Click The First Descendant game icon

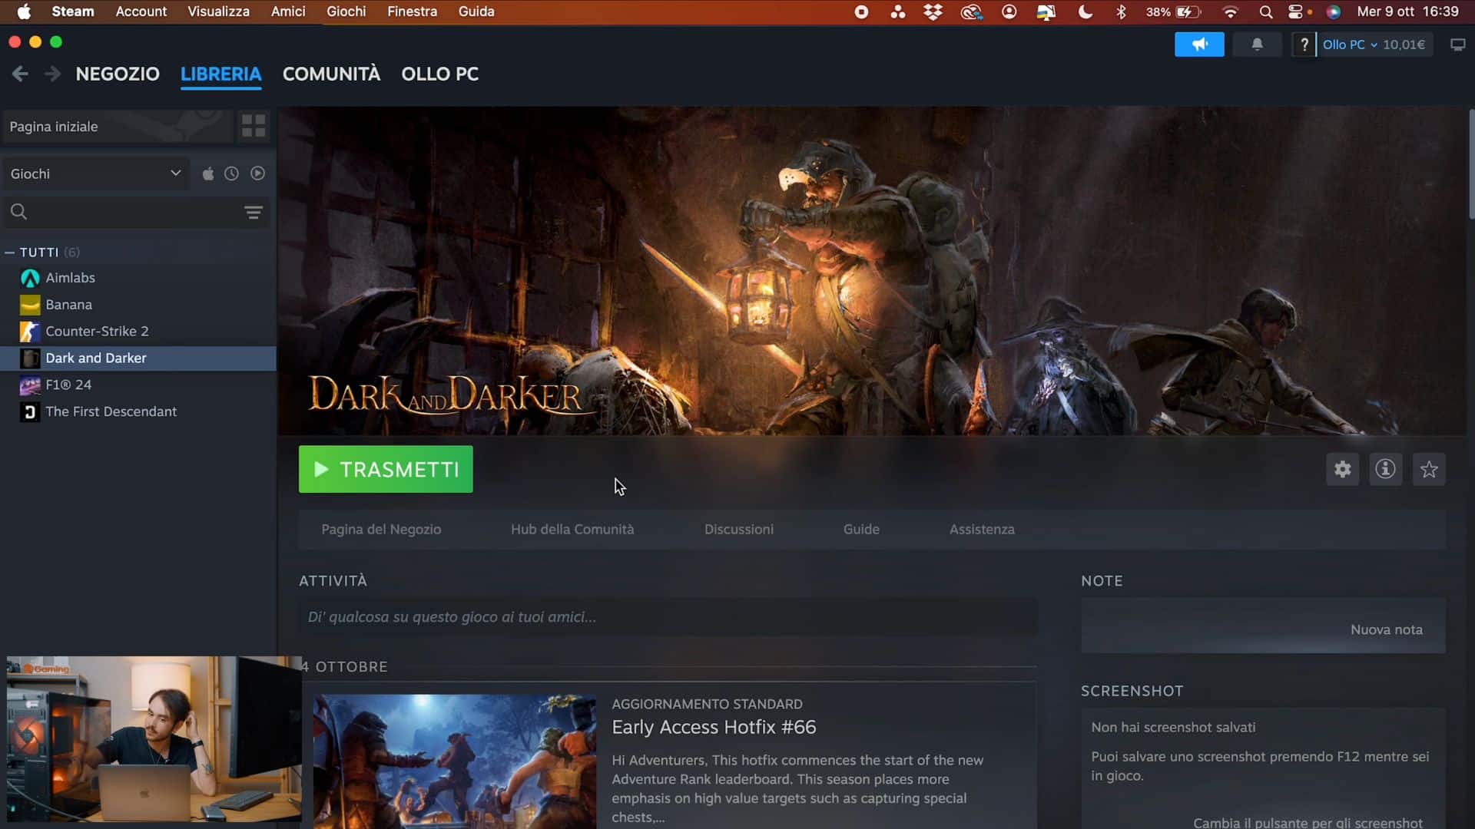pyautogui.click(x=30, y=411)
